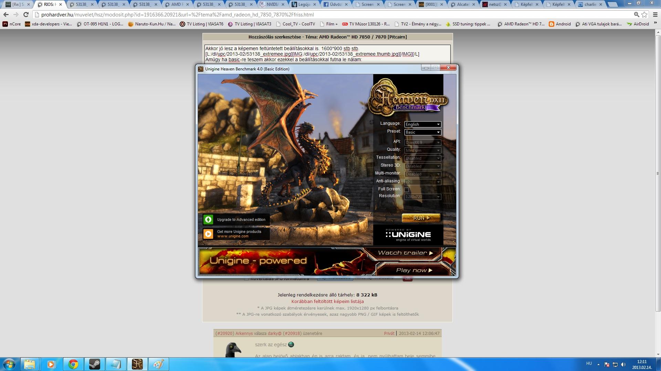Show hidden tray icons arrow
Screen dimensions: 661x371
[598, 364]
